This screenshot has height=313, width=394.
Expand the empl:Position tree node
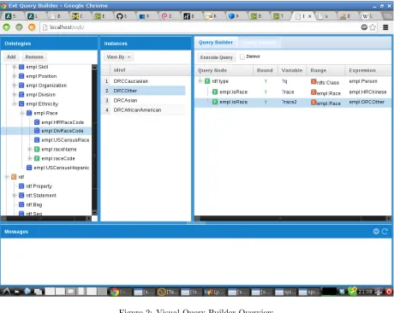pyautogui.click(x=15, y=76)
